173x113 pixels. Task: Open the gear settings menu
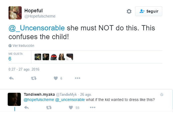(129, 11)
